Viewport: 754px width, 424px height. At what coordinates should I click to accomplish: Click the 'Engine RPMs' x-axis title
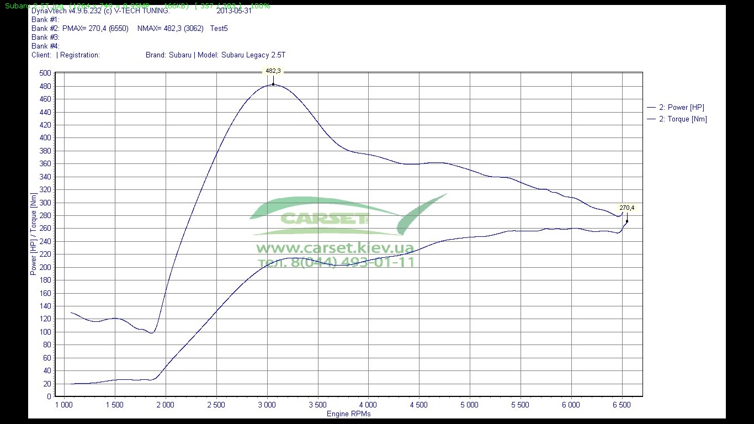click(348, 414)
